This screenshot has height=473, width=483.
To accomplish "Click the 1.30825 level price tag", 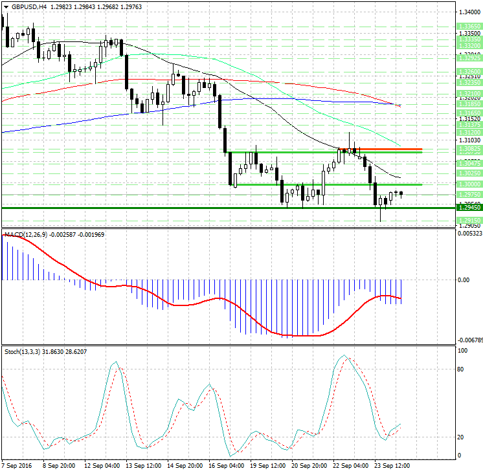I will tap(469, 149).
